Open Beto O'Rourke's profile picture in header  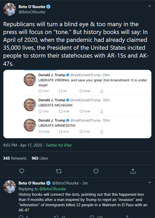click(10, 9)
